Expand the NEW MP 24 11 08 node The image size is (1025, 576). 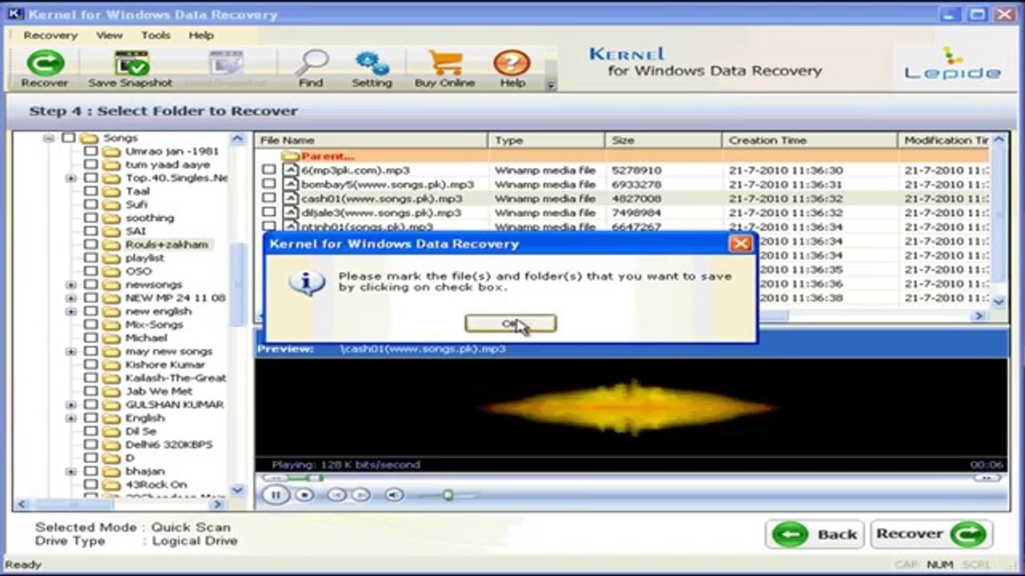(70, 298)
